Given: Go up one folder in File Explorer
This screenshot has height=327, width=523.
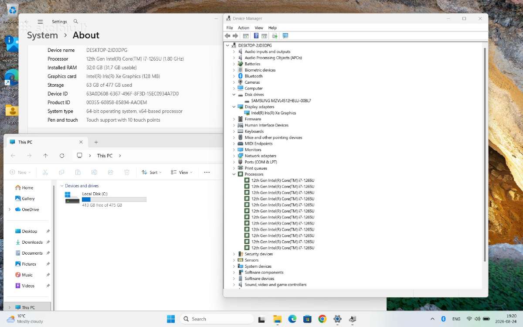Looking at the screenshot, I should point(45,156).
